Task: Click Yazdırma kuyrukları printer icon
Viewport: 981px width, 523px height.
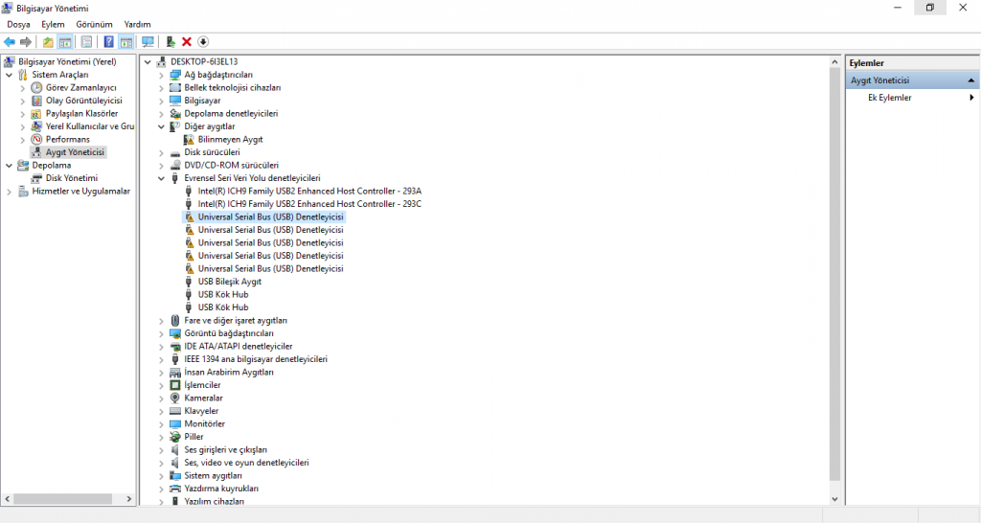Action: tap(175, 489)
